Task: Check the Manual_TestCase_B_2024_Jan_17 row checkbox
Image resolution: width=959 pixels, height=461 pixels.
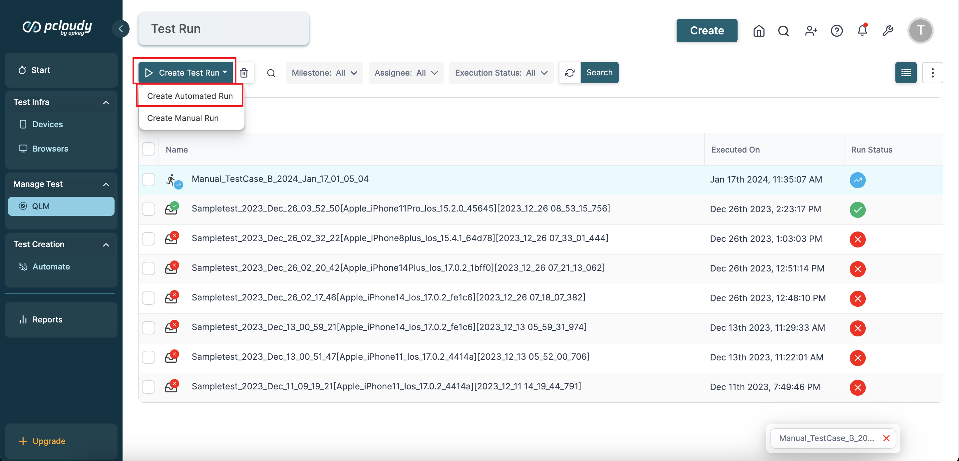Action: pyautogui.click(x=149, y=180)
